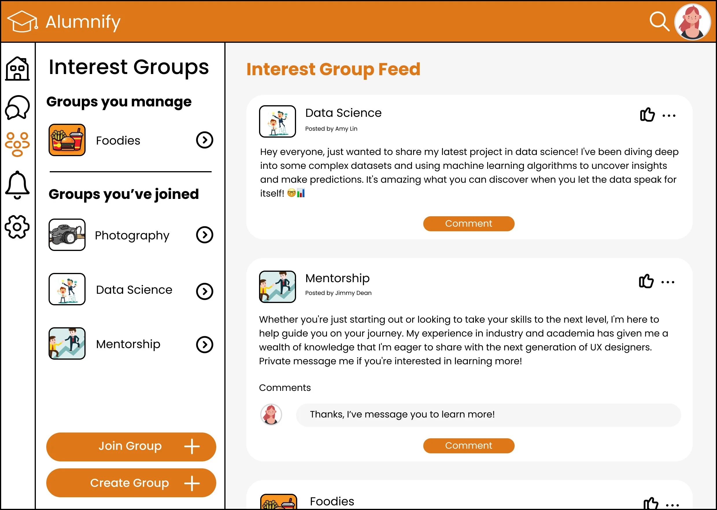Screen dimensions: 717x510
Task: Expand the Photography group arrow
Action: click(x=204, y=235)
